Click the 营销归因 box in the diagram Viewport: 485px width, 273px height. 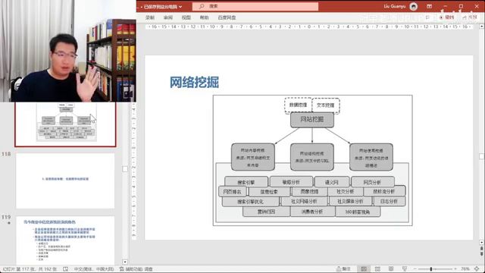pyautogui.click(x=266, y=212)
